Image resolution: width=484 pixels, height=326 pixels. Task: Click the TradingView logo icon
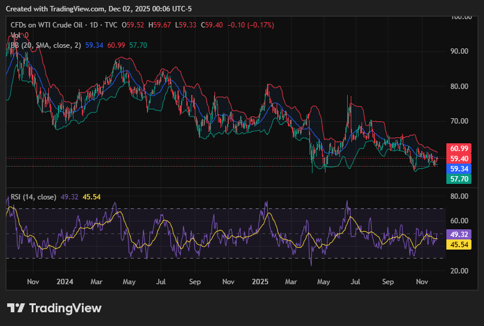16,308
